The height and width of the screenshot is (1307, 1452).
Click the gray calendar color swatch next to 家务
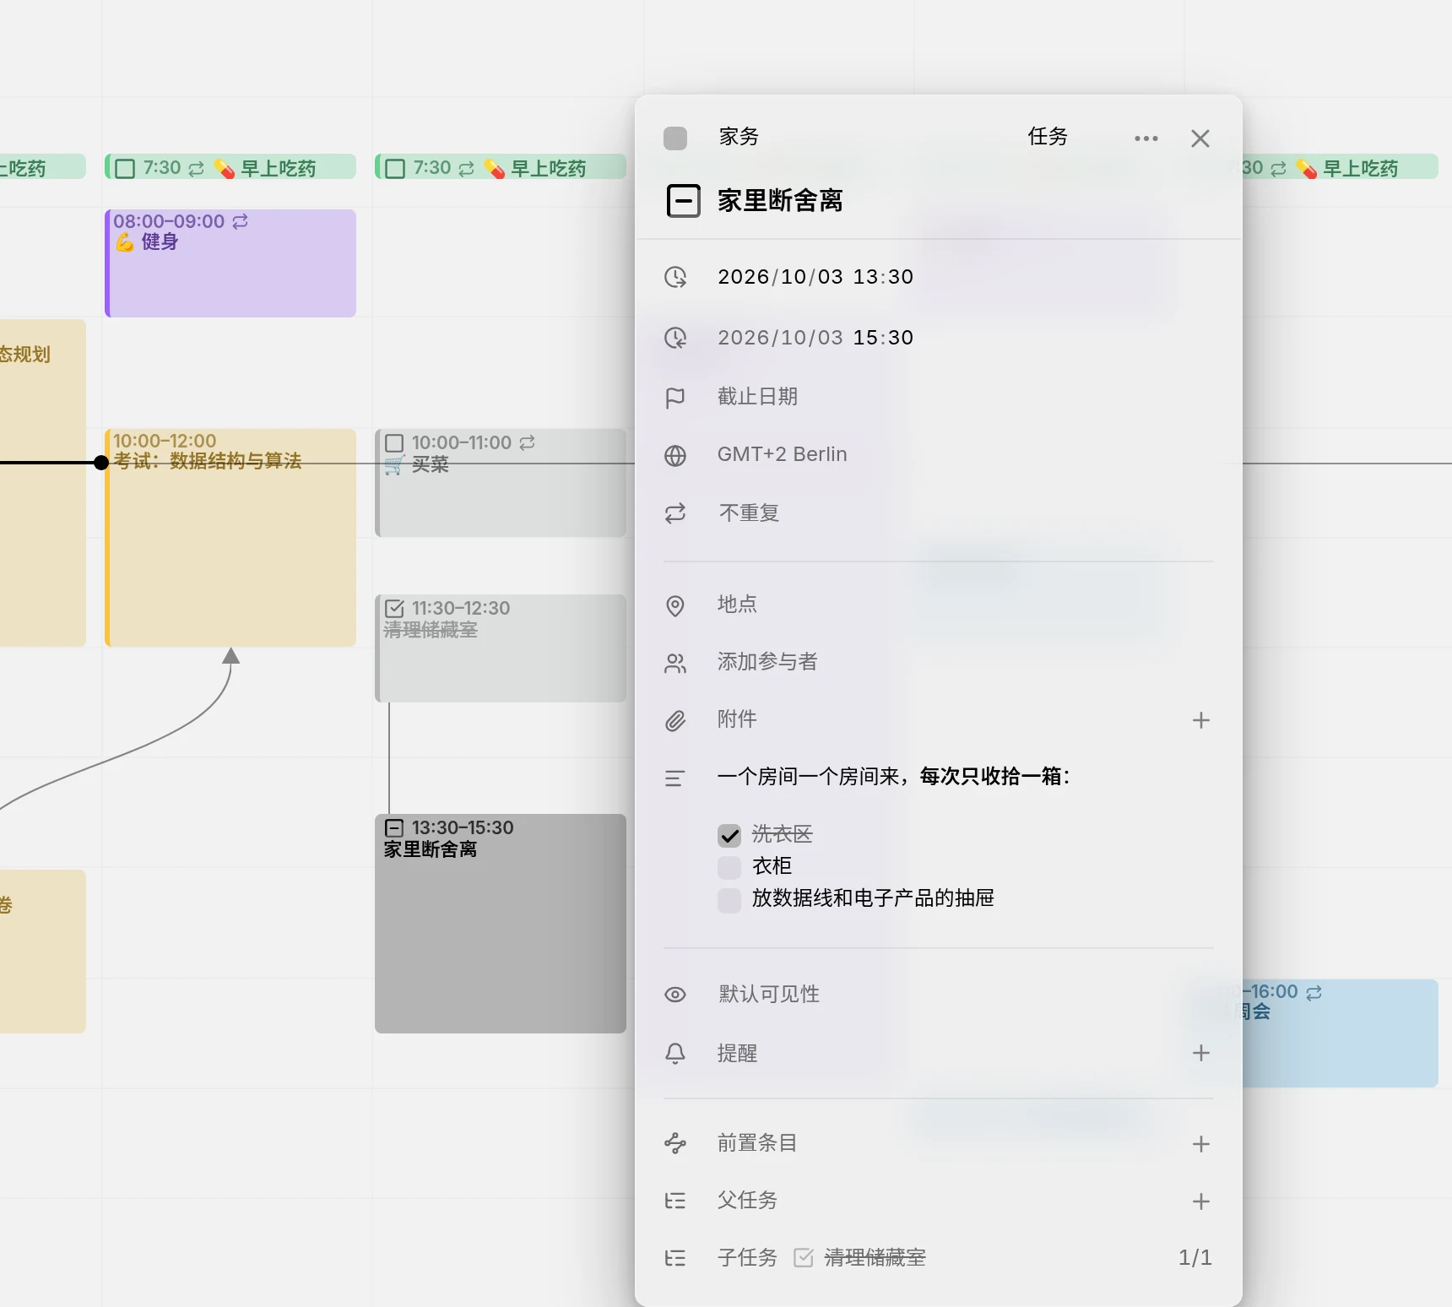pos(675,138)
